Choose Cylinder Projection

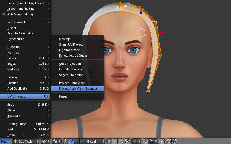(77, 69)
